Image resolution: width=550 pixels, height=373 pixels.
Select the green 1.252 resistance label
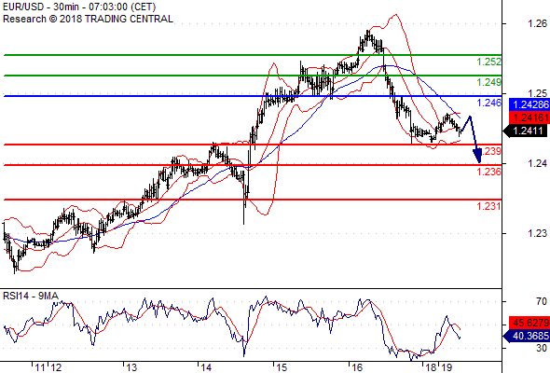click(x=488, y=62)
